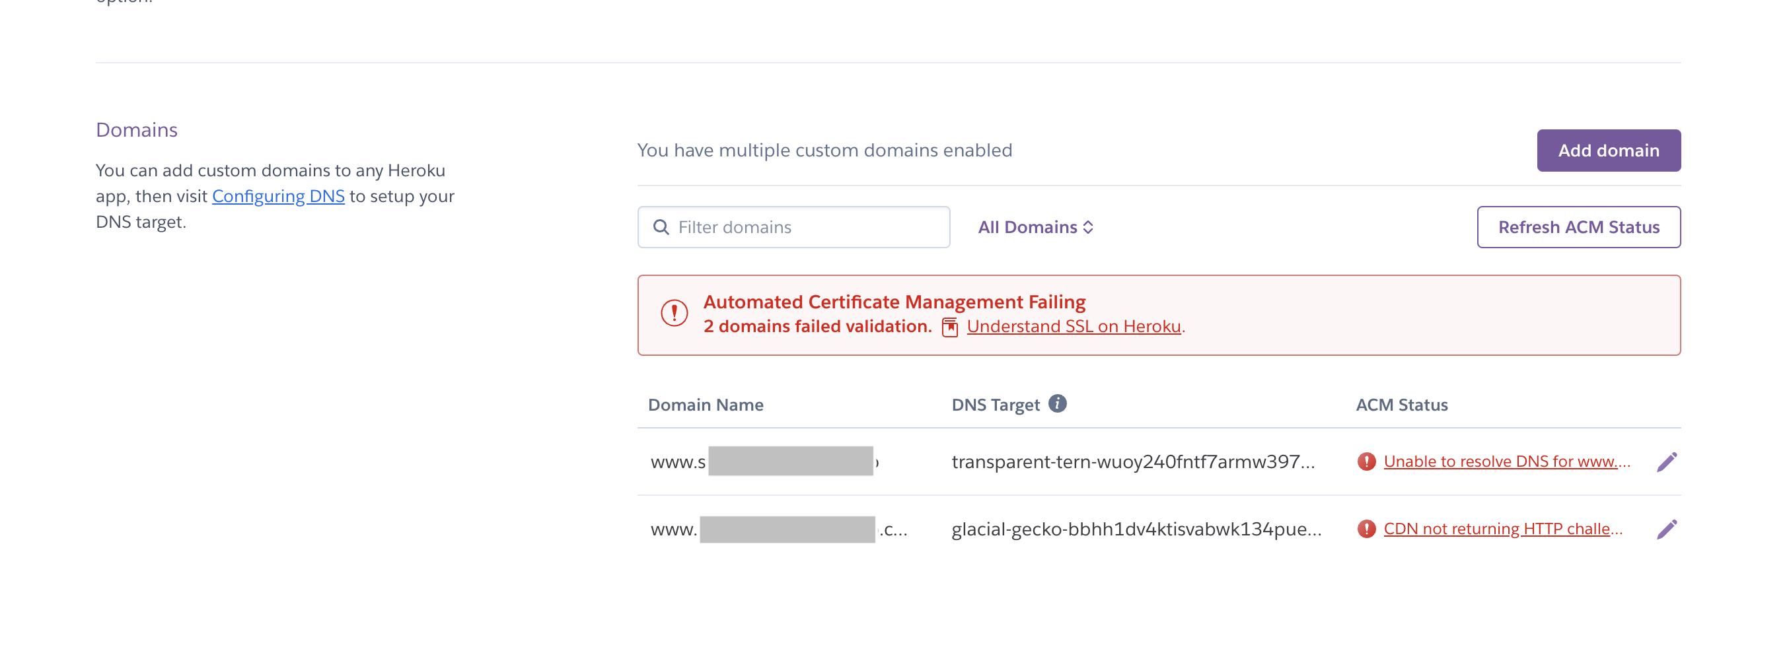The image size is (1789, 647).
Task: Click red error icon beside 'CDN not returning'
Action: 1366,529
